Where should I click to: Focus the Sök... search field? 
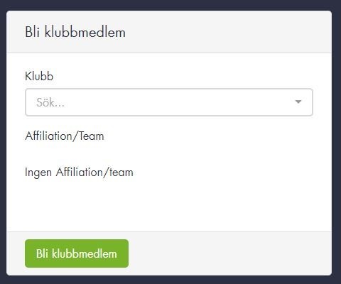pyautogui.click(x=169, y=102)
